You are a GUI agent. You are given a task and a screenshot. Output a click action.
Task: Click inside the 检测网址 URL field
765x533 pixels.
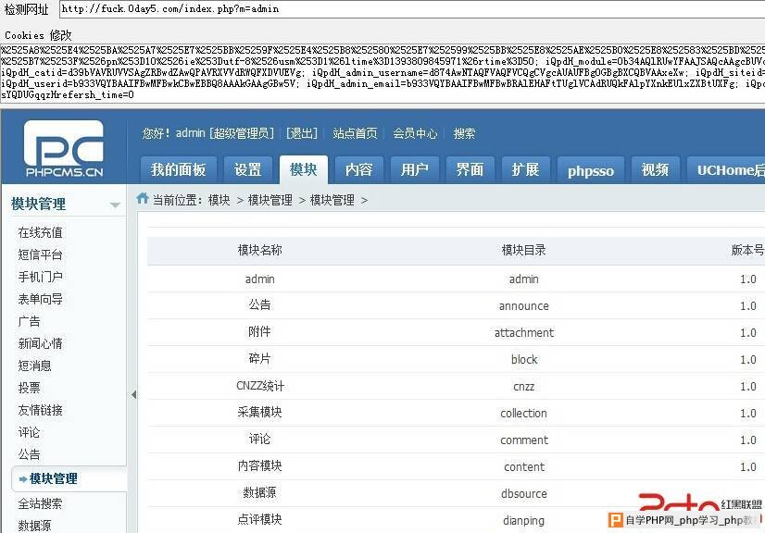[412, 9]
